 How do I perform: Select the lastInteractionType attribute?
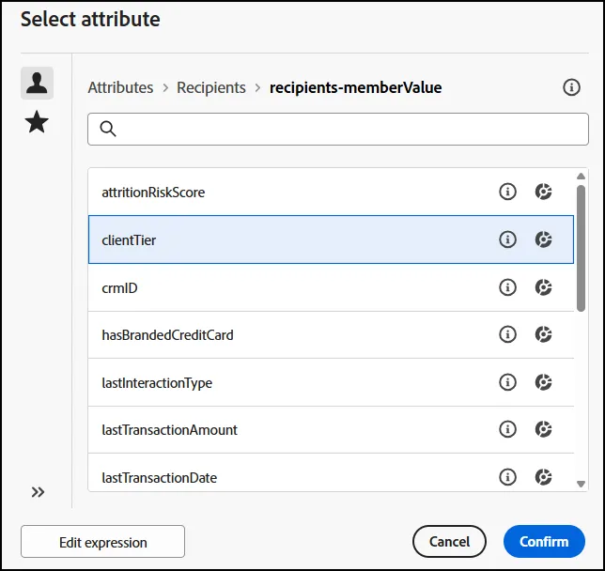(331, 382)
